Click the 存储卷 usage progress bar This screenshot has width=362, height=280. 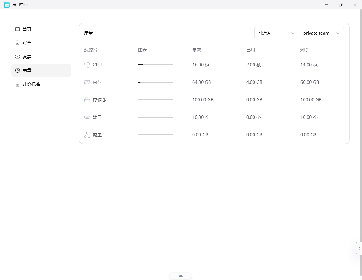(x=156, y=100)
